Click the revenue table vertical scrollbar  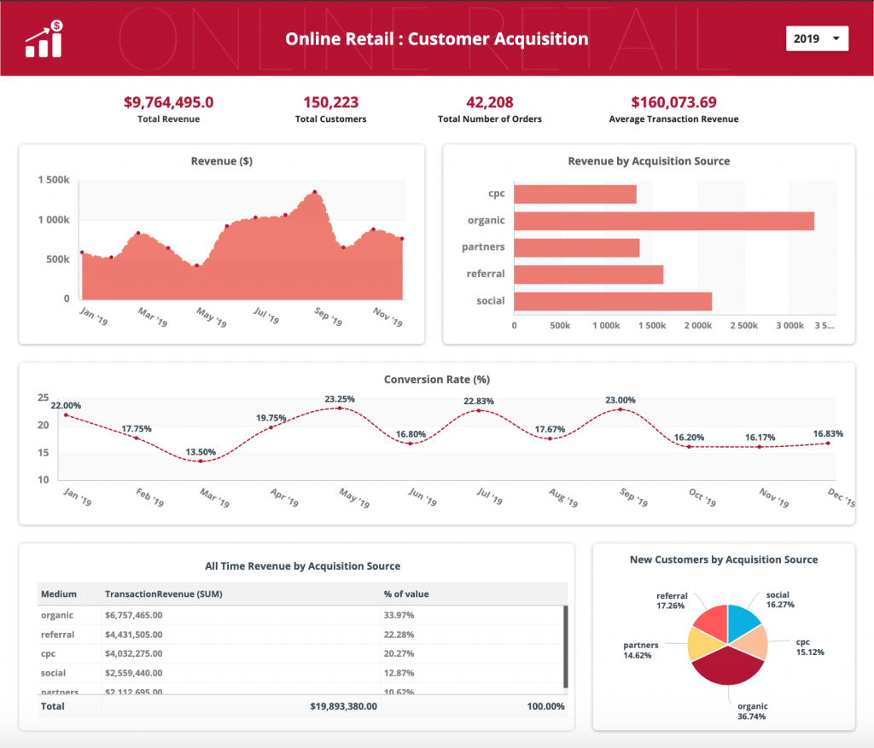[x=565, y=647]
